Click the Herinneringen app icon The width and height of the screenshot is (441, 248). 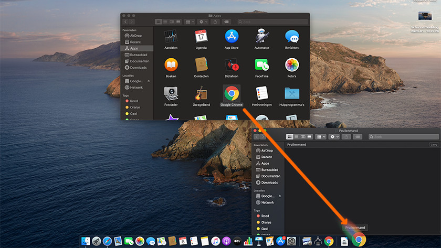[262, 94]
